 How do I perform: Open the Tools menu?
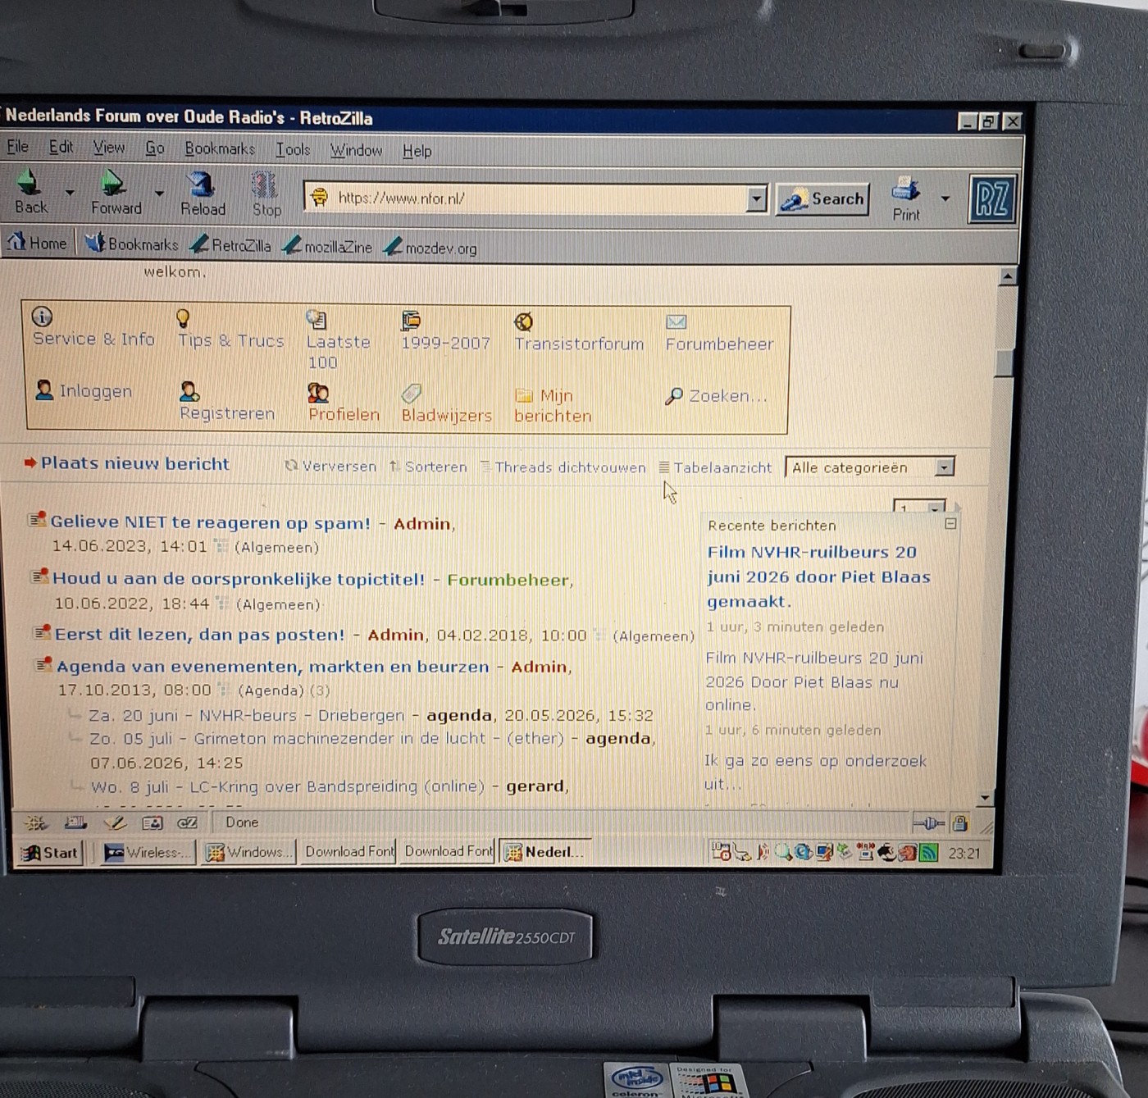[x=293, y=149]
